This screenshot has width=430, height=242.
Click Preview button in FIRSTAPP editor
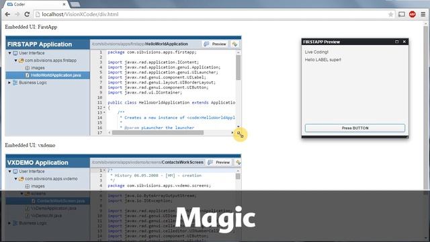click(x=215, y=44)
